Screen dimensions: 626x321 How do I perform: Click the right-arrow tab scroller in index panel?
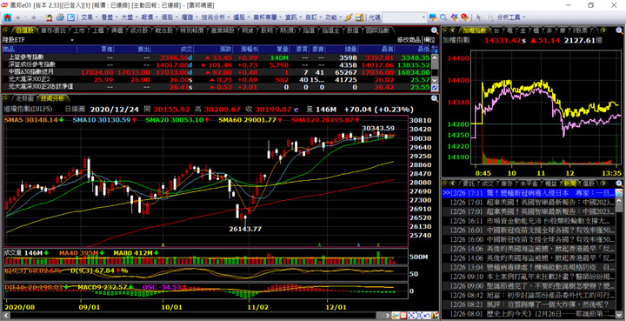603,30
